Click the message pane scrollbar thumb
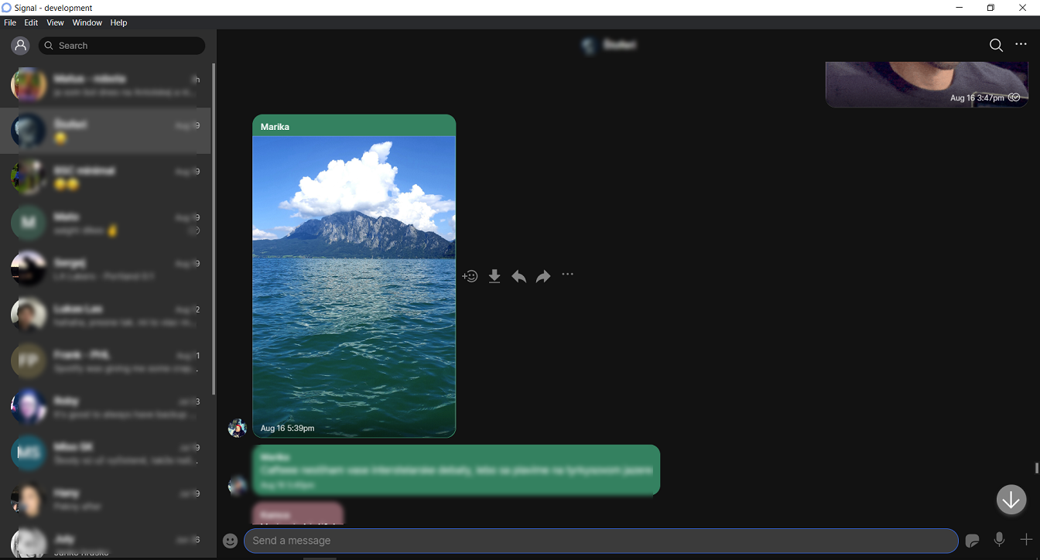The width and height of the screenshot is (1040, 560). coord(1037,468)
